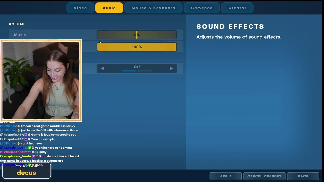Click VanHohenheimm's '!play' chat message

pos(43,152)
